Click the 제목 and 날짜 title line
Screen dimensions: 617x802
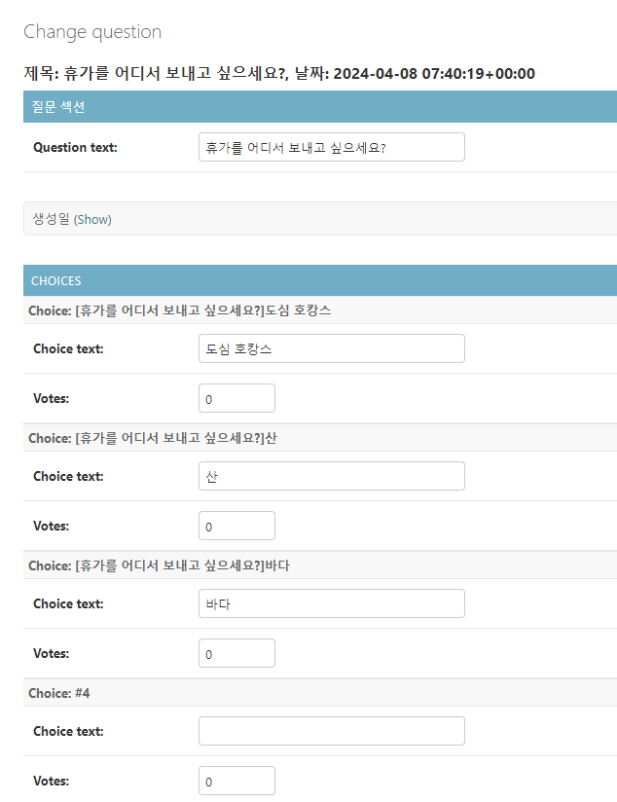coord(278,73)
